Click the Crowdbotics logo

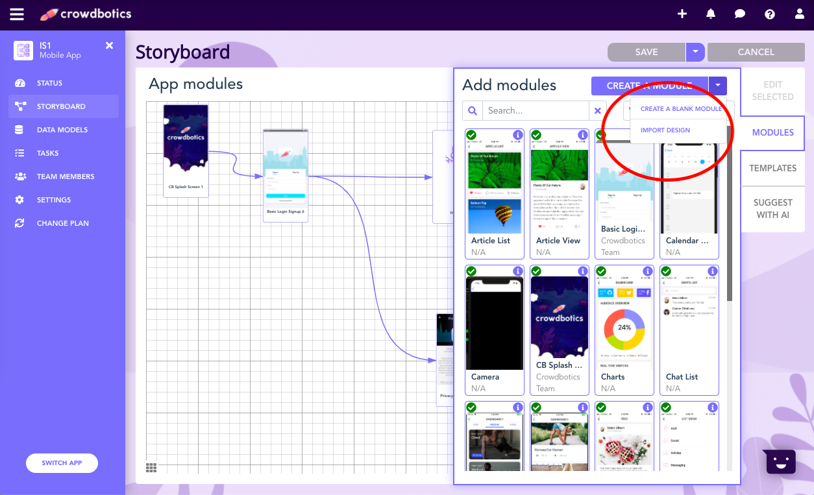(x=85, y=14)
